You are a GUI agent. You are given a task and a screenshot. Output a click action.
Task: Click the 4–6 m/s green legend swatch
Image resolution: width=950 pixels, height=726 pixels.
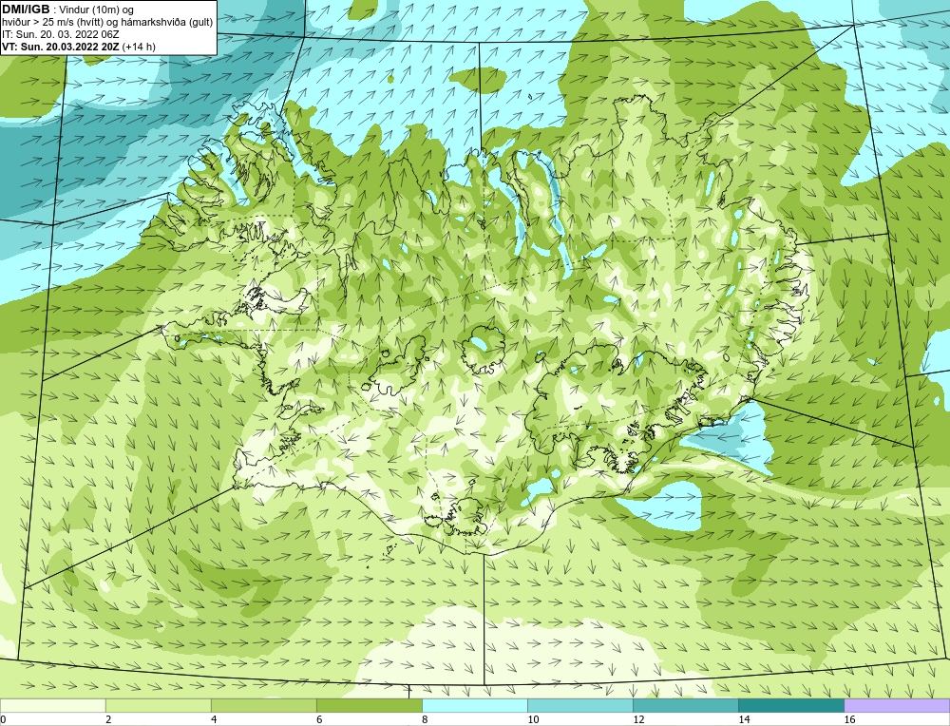coord(263,705)
